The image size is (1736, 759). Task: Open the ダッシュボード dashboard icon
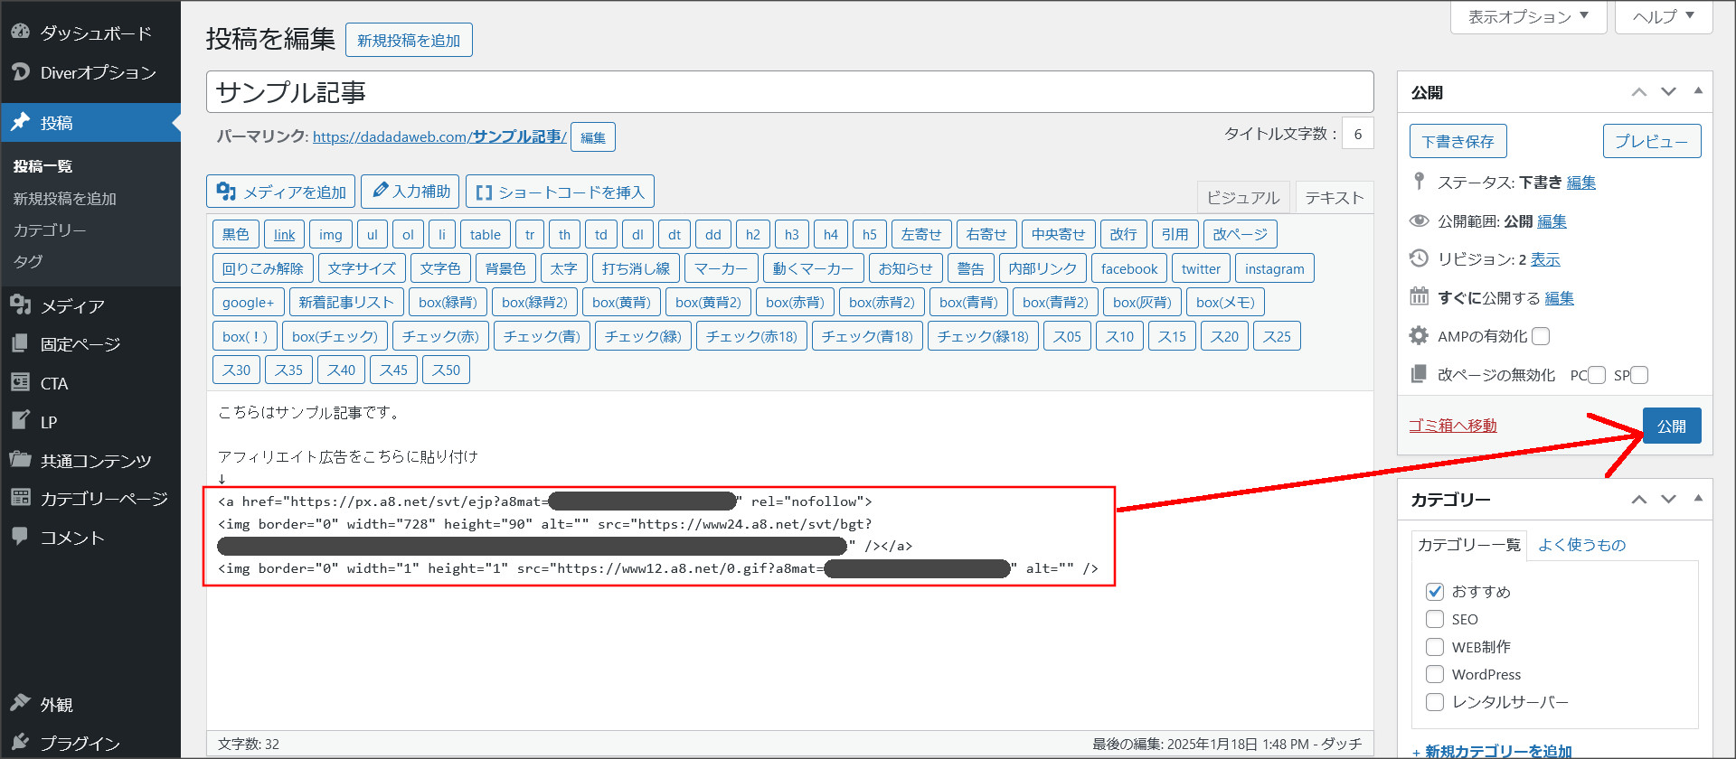(x=20, y=32)
